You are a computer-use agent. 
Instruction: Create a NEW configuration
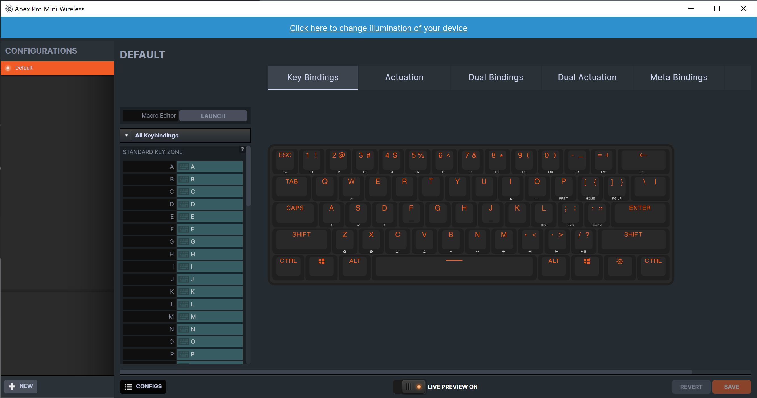(20, 386)
